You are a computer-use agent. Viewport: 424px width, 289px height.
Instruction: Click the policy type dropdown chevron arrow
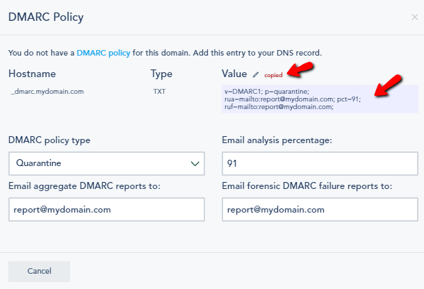(194, 164)
